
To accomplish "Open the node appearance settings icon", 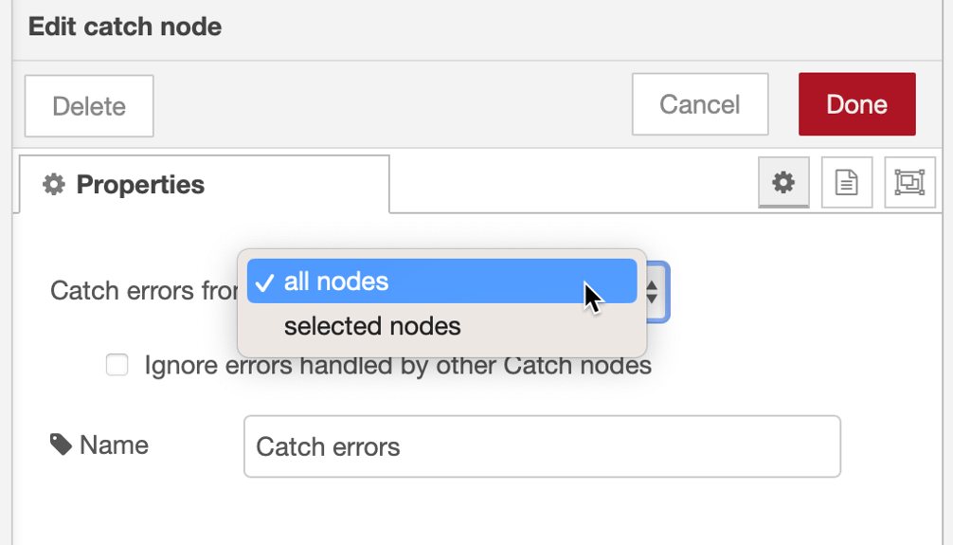I will [909, 183].
